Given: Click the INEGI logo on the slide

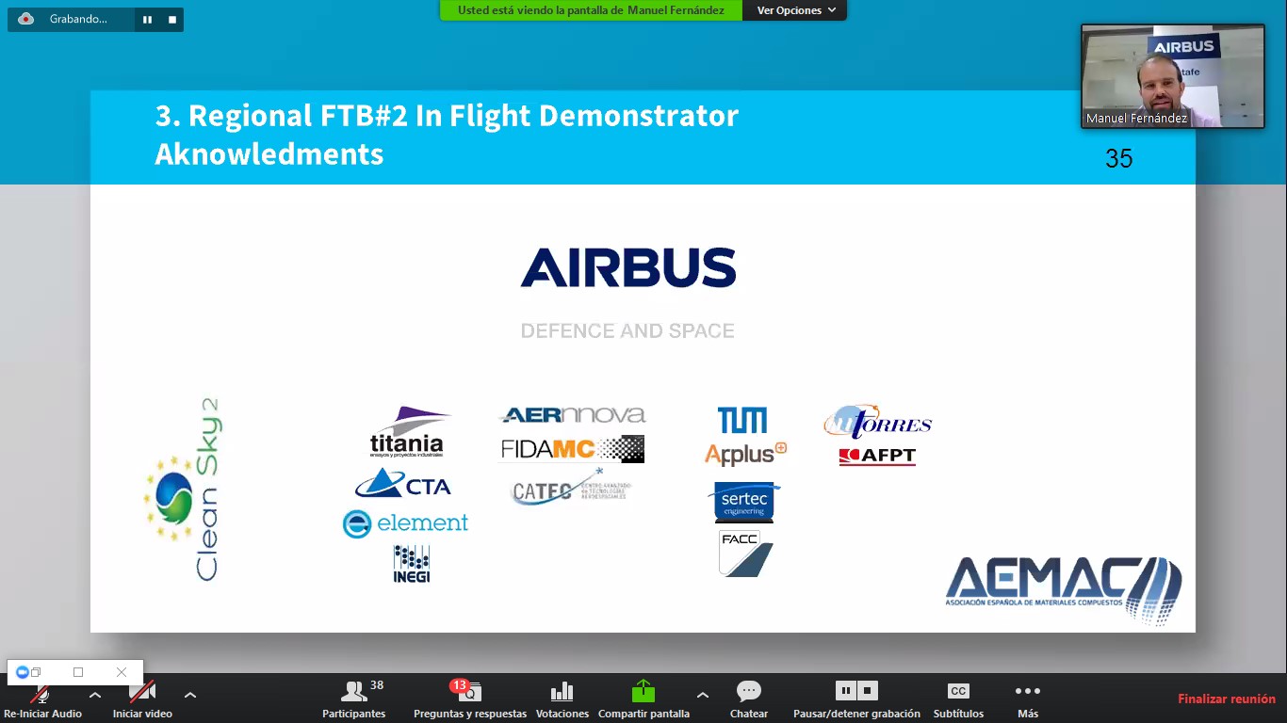Looking at the screenshot, I should [412, 563].
